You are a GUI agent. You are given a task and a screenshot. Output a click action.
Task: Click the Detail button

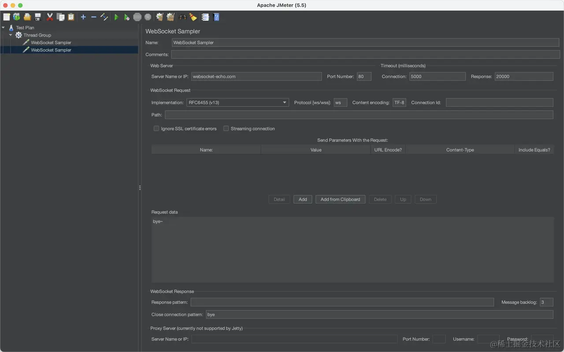279,199
